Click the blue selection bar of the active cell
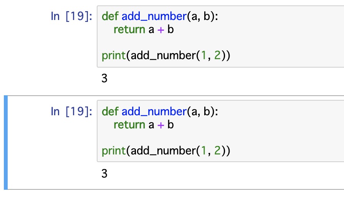 pos(6,142)
